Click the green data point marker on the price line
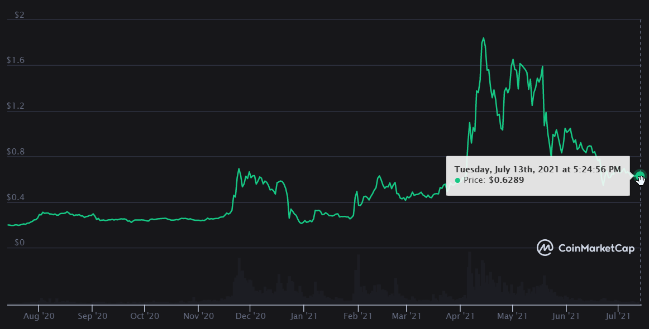Viewport: 649px width, 329px height. (x=640, y=175)
